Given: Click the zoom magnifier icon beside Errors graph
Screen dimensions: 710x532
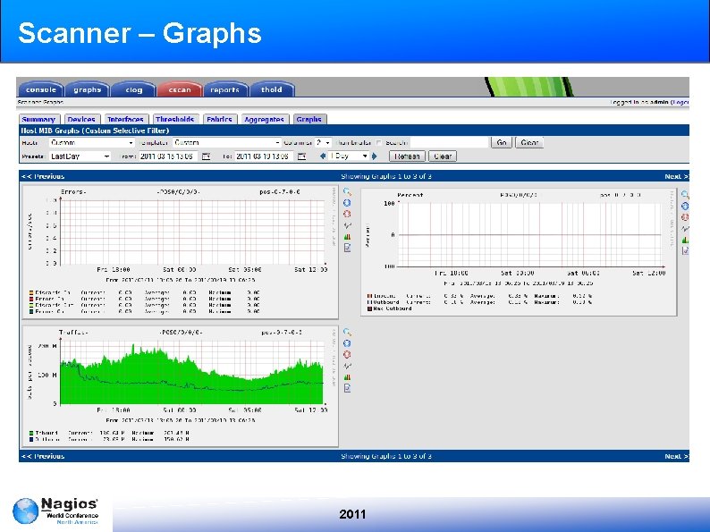Looking at the screenshot, I should point(347,192).
